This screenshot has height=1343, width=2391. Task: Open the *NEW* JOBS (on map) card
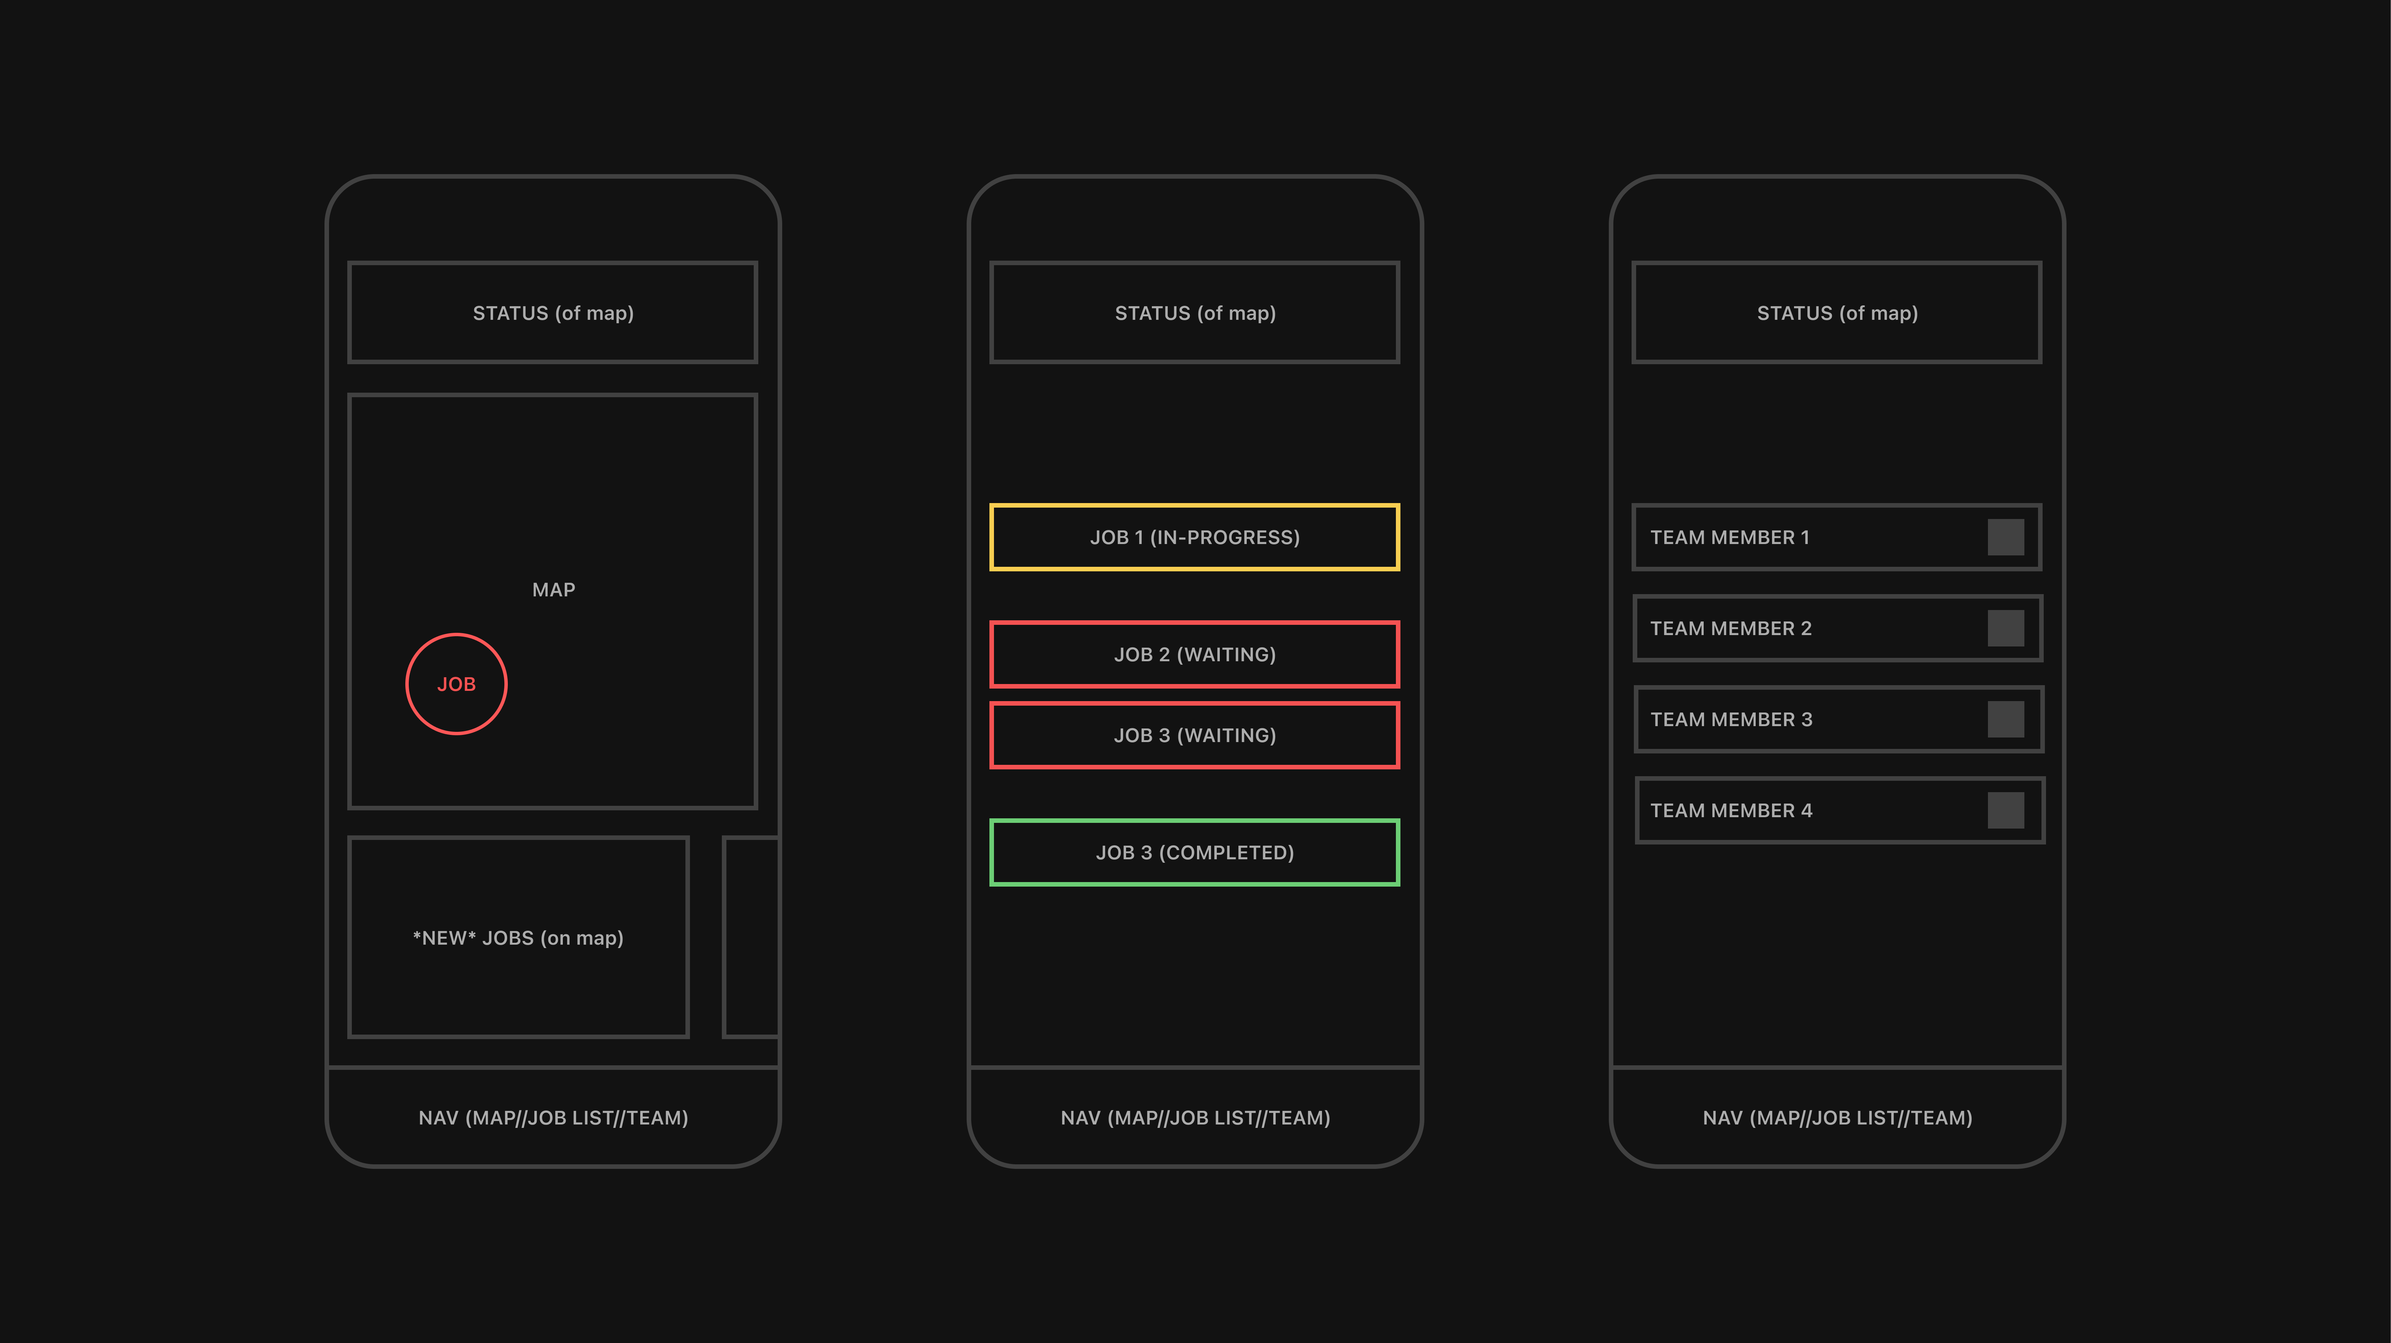pyautogui.click(x=518, y=937)
